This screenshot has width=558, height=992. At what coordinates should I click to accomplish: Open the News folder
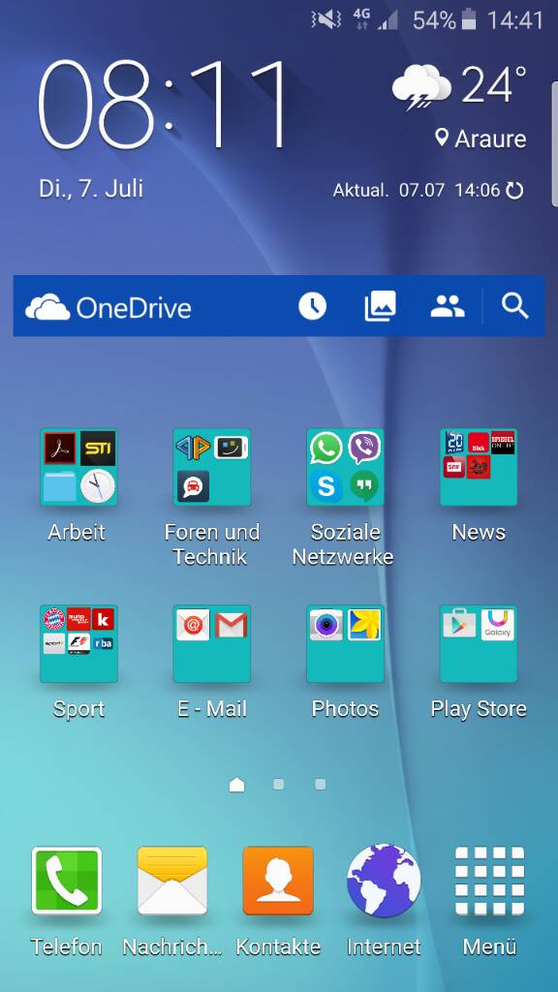(x=479, y=467)
